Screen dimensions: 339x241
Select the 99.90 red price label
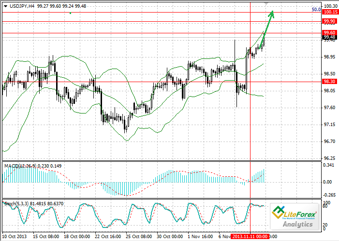[x=330, y=21]
